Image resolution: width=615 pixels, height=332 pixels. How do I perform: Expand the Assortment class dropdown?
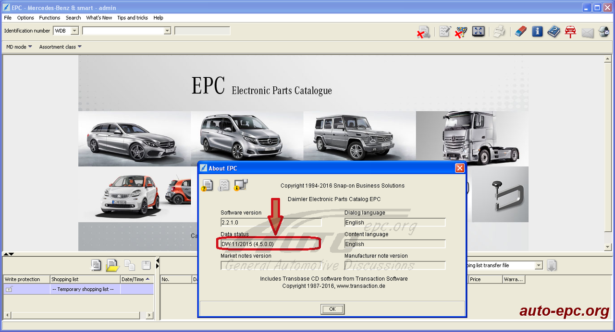pyautogui.click(x=61, y=47)
